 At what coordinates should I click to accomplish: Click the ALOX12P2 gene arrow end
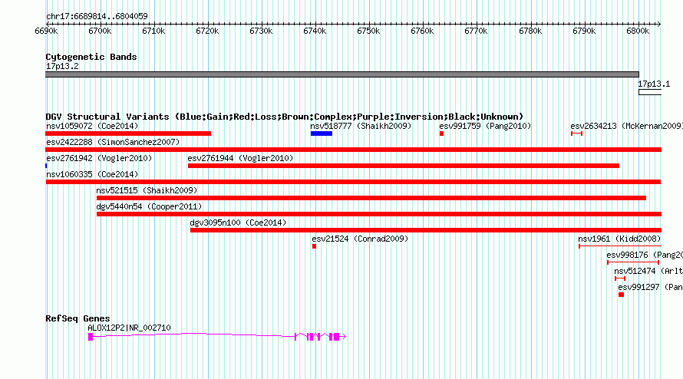[343, 337]
